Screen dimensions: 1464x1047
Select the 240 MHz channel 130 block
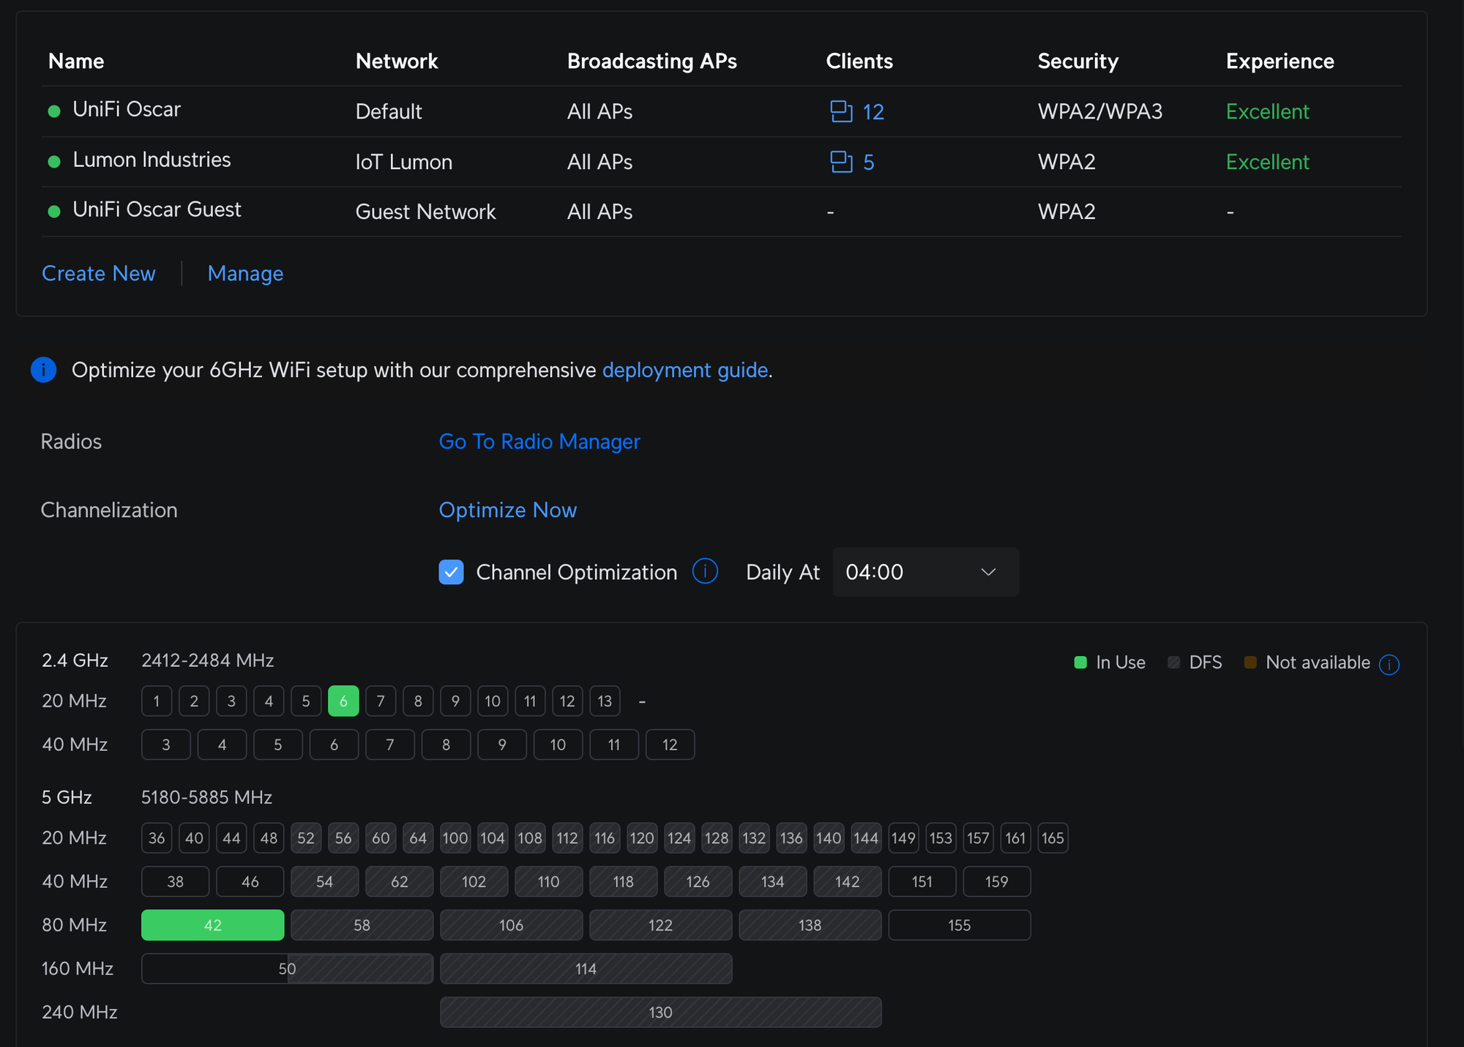(x=660, y=1012)
